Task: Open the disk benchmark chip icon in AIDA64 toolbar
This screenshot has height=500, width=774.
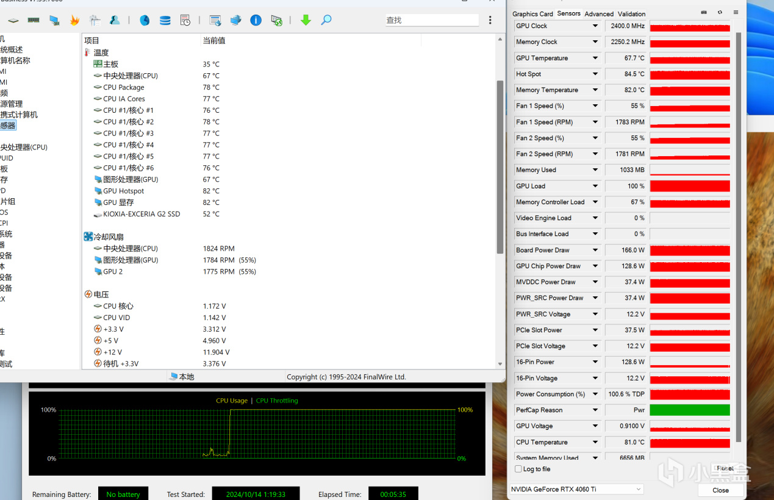Action: tap(13, 21)
